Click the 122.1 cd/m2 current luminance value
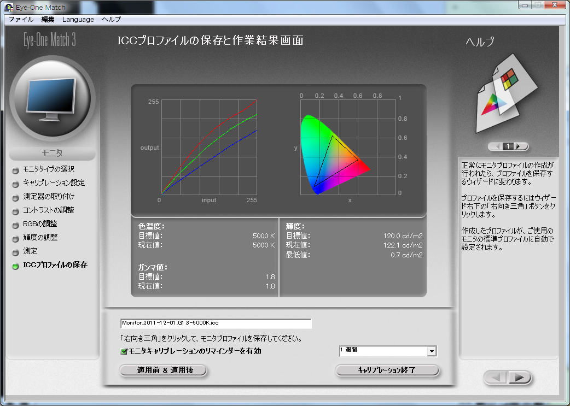Image resolution: width=570 pixels, height=406 pixels. 403,245
